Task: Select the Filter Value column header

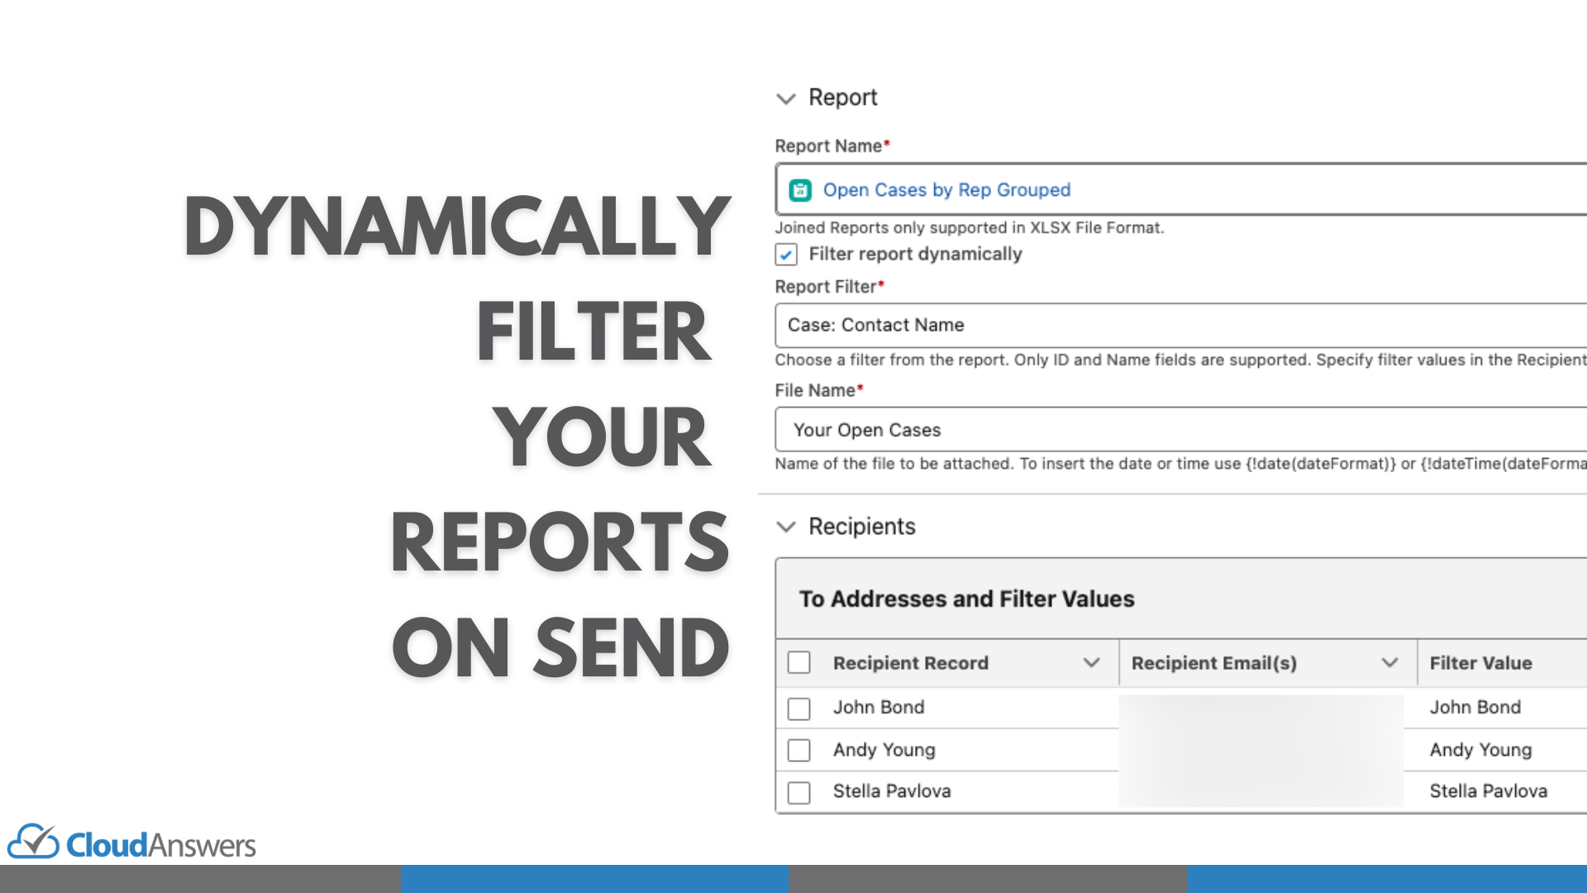Action: pyautogui.click(x=1480, y=662)
